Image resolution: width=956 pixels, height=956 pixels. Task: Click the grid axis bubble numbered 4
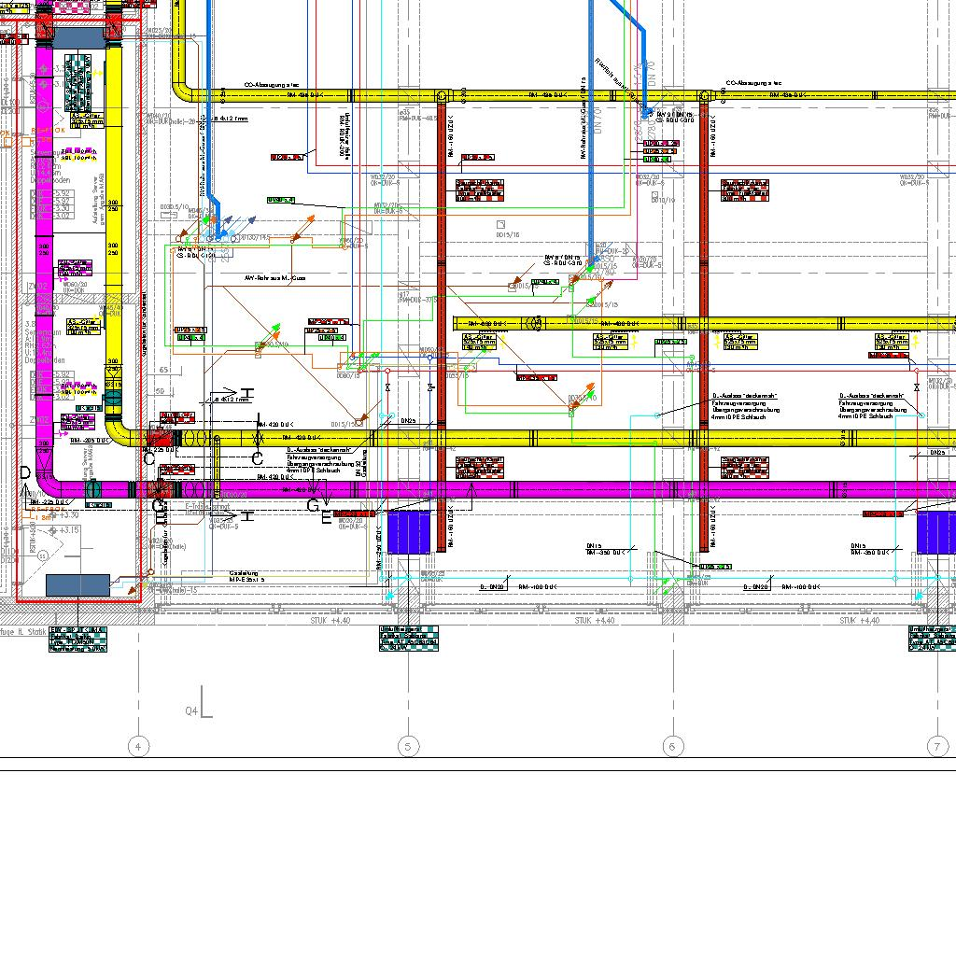click(x=138, y=746)
